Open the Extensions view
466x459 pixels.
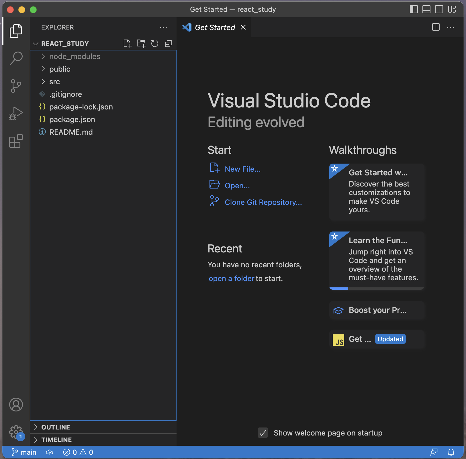16,141
